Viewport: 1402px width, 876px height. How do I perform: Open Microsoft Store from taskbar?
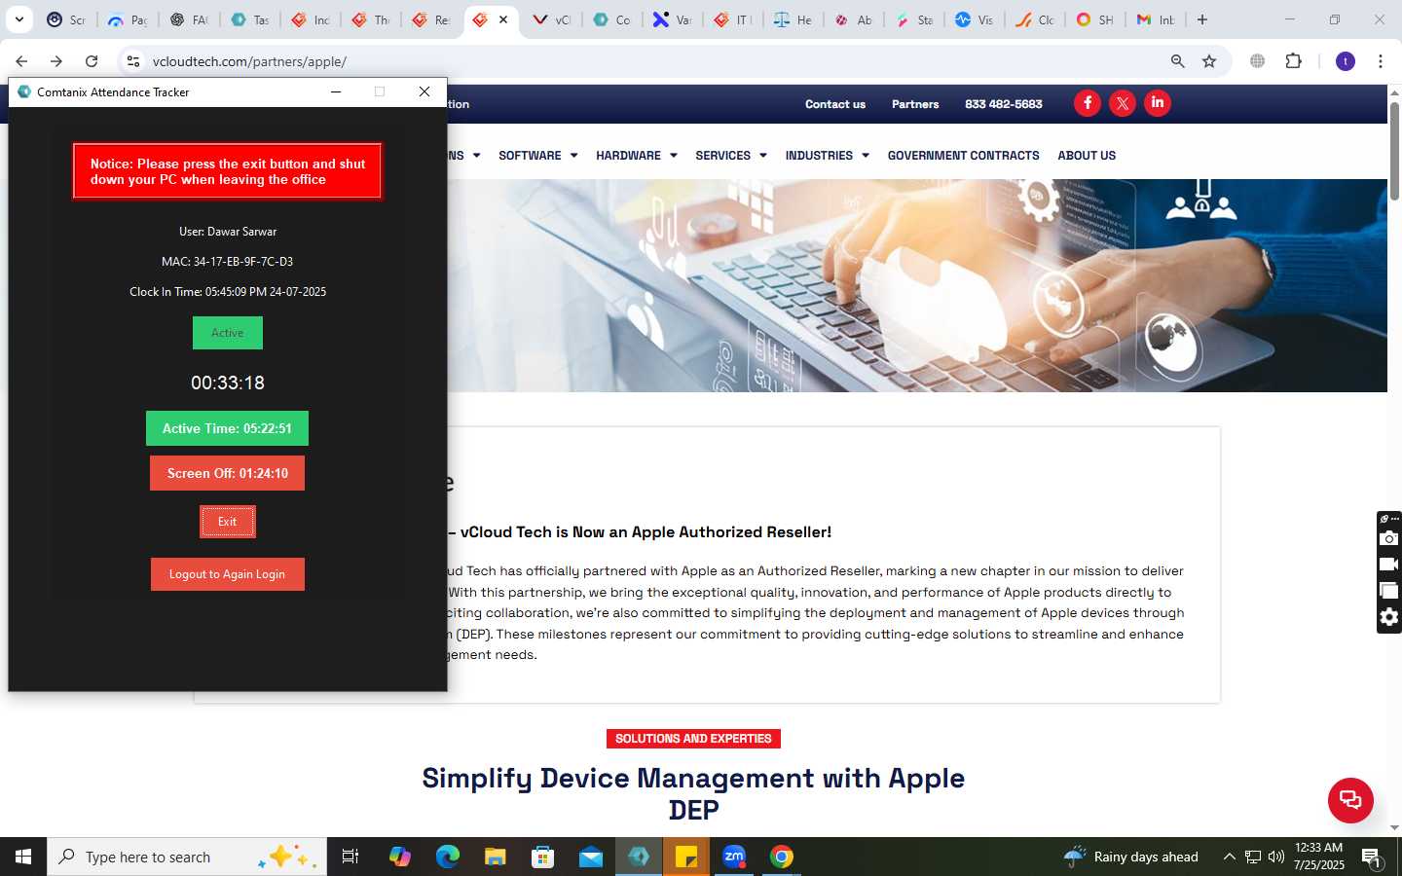542,857
